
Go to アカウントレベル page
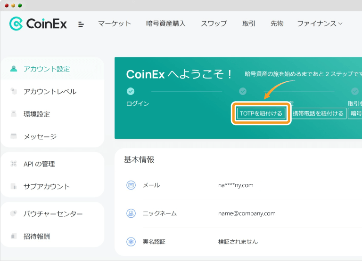coord(53,91)
